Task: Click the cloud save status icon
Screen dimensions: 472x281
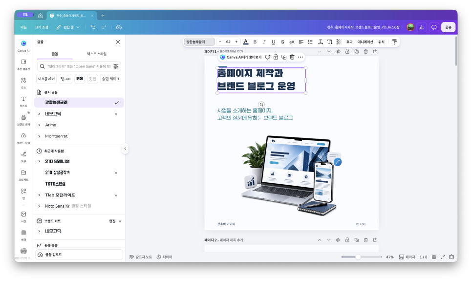Action: 119,27
